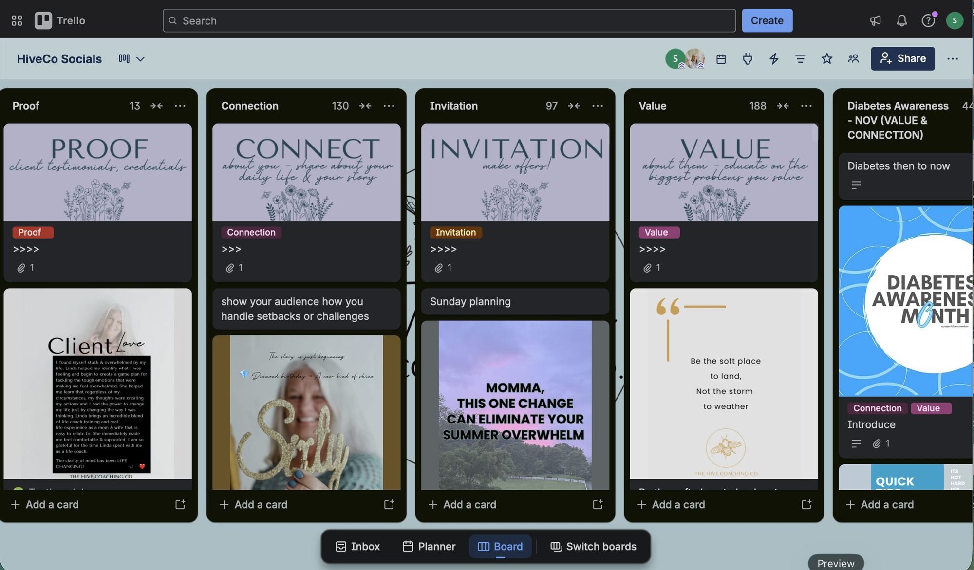This screenshot has width=974, height=570.
Task: Open the announcements megaphone icon
Action: point(875,20)
